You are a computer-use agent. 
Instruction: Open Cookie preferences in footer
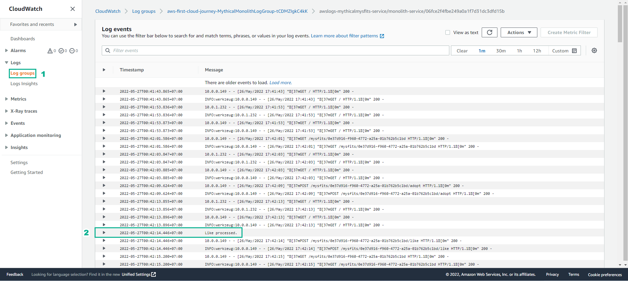point(604,274)
